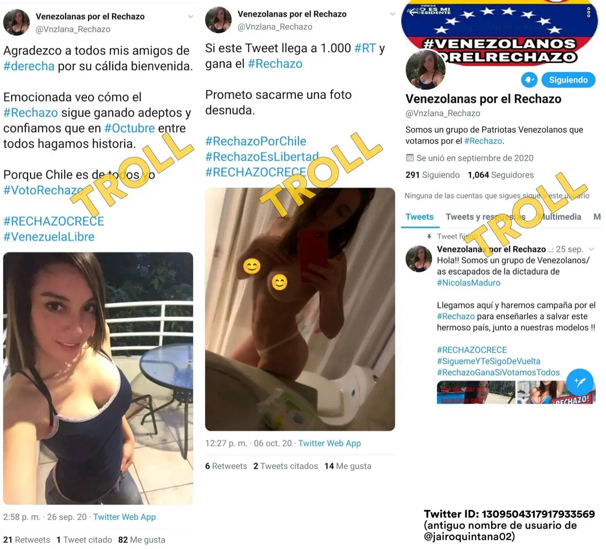Switch to Tweets y respuestas tab
The image size is (606, 549).
(485, 217)
